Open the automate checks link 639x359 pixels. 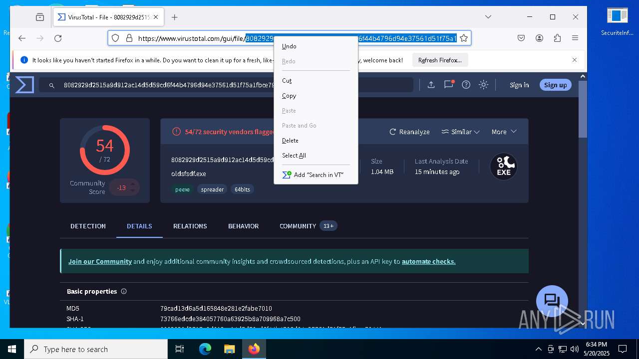tap(428, 261)
